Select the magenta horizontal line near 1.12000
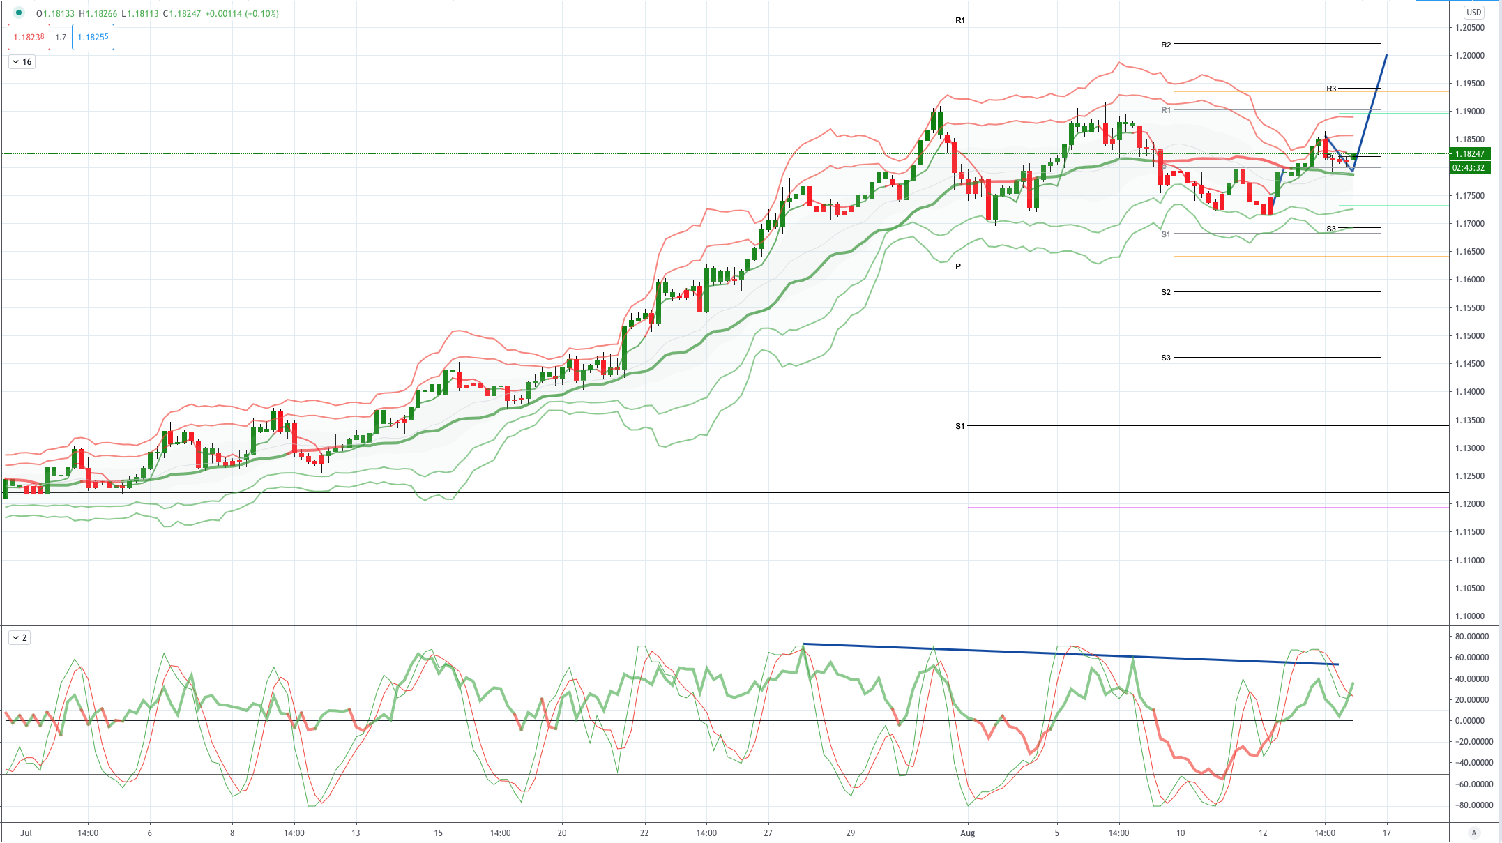 pos(1208,508)
